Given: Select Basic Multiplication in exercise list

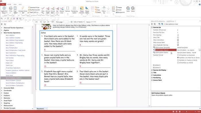Looking at the screenshot, I should point(12,48).
